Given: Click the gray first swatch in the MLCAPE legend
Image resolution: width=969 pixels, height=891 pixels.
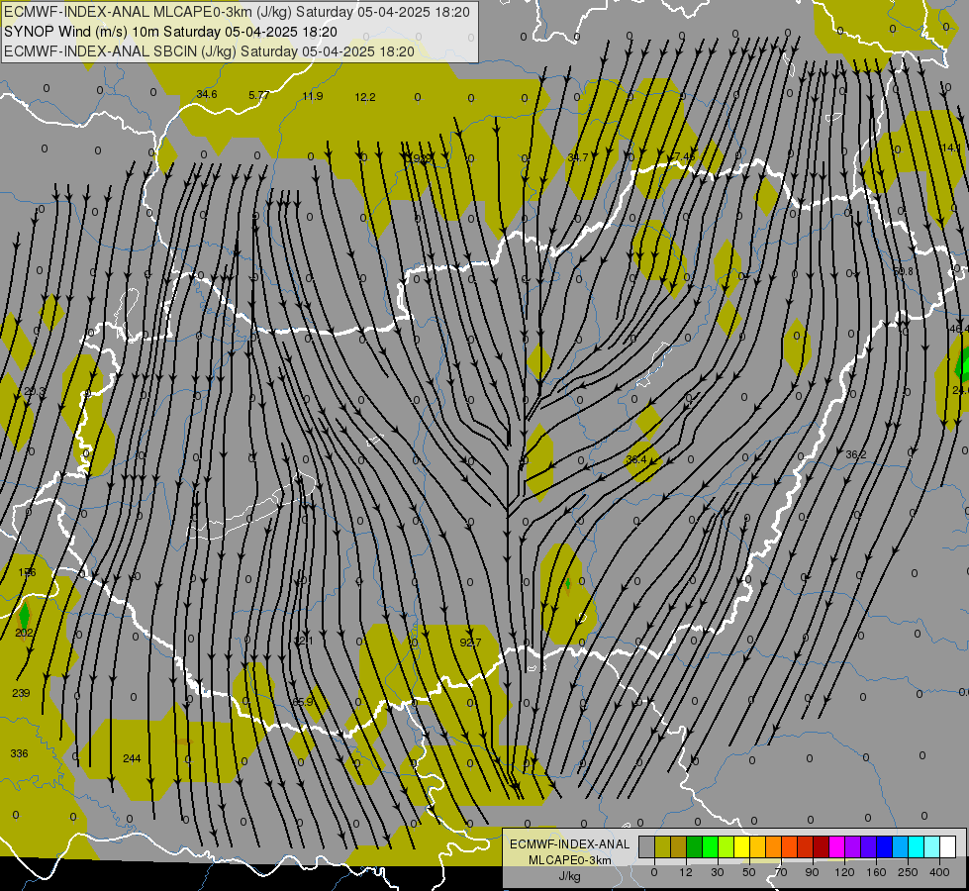Looking at the screenshot, I should 647,846.
